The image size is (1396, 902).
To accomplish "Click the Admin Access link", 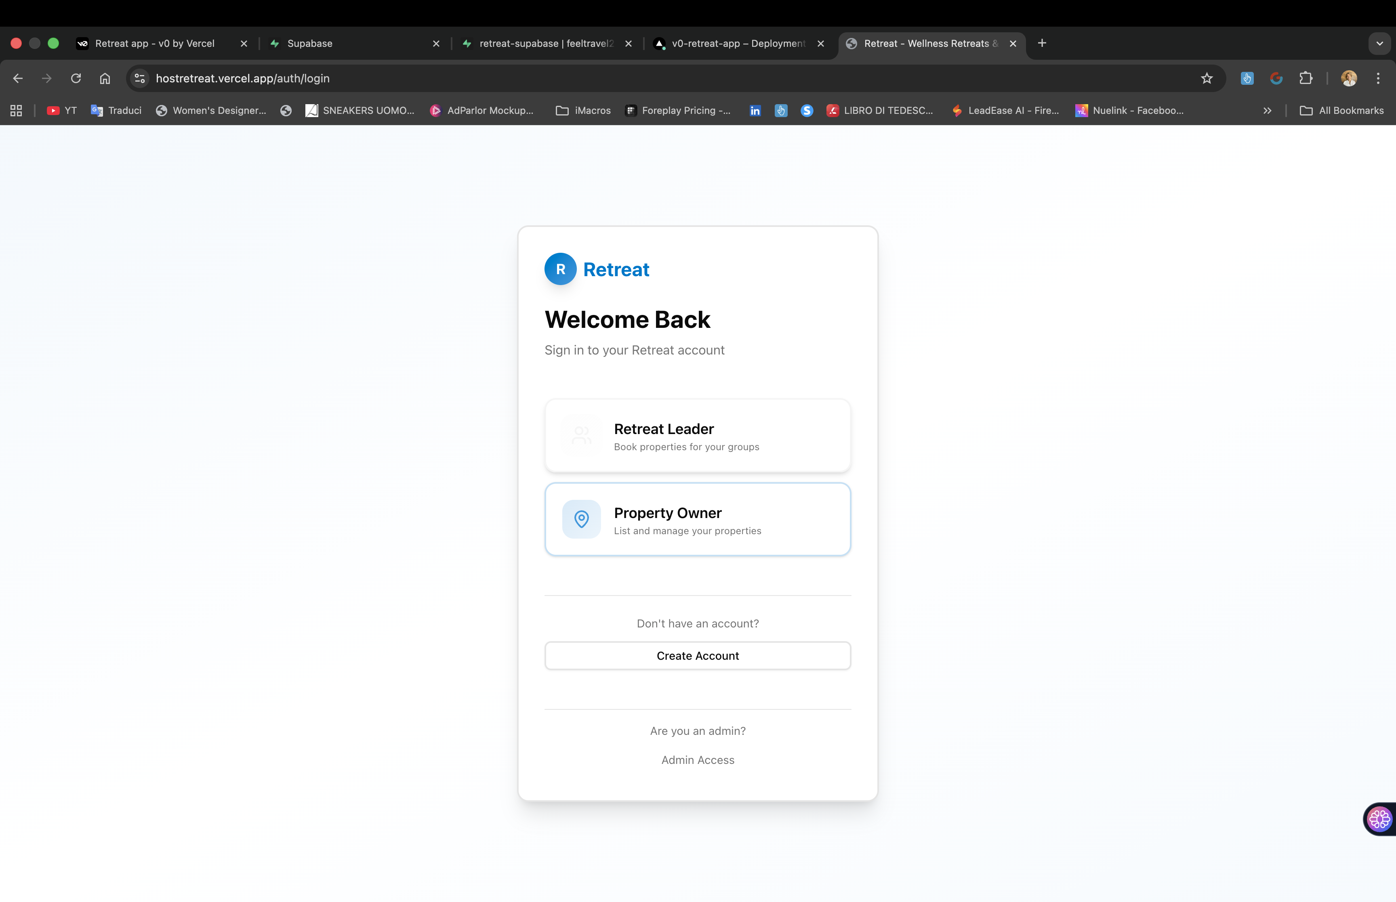I will tap(697, 760).
